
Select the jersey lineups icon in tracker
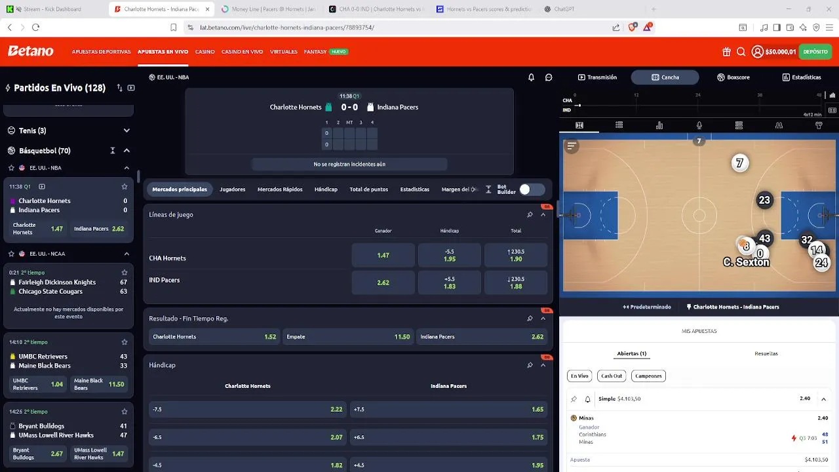[x=819, y=125]
